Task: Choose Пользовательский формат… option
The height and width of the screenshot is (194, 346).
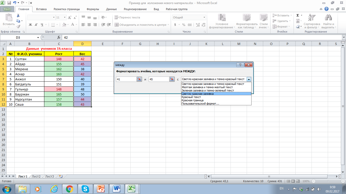Action: pyautogui.click(x=216, y=104)
